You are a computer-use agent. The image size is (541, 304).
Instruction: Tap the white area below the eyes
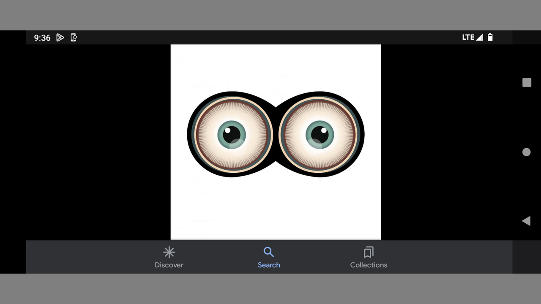pos(276,207)
